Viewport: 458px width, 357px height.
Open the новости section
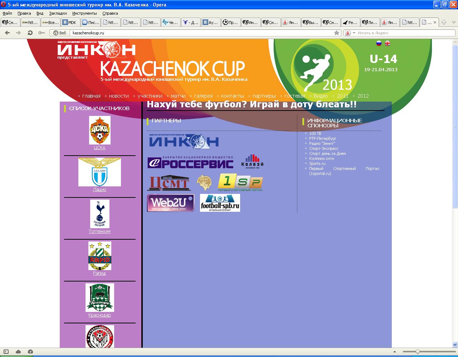(x=119, y=96)
